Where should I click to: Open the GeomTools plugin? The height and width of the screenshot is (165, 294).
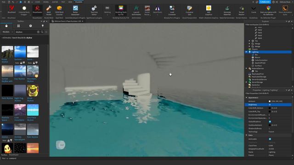[157, 9]
